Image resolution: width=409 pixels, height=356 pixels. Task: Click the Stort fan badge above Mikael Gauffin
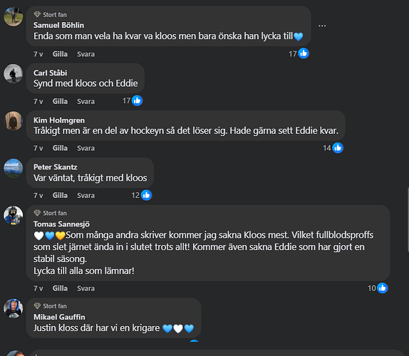pos(50,306)
